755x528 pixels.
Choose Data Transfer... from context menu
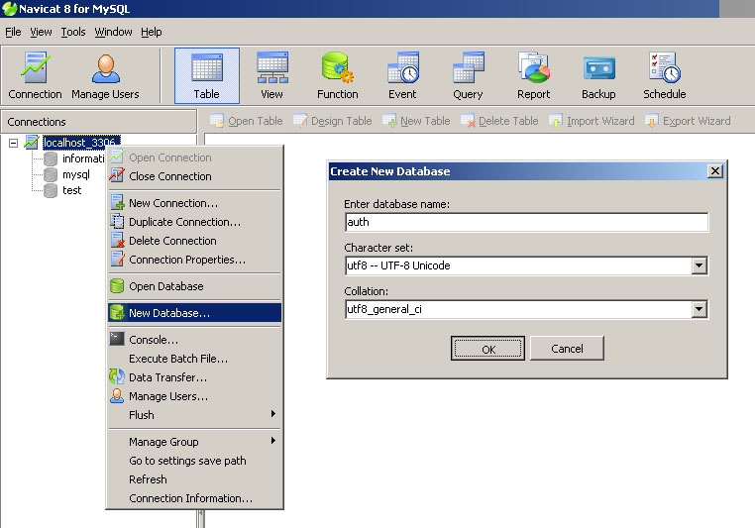[195, 377]
